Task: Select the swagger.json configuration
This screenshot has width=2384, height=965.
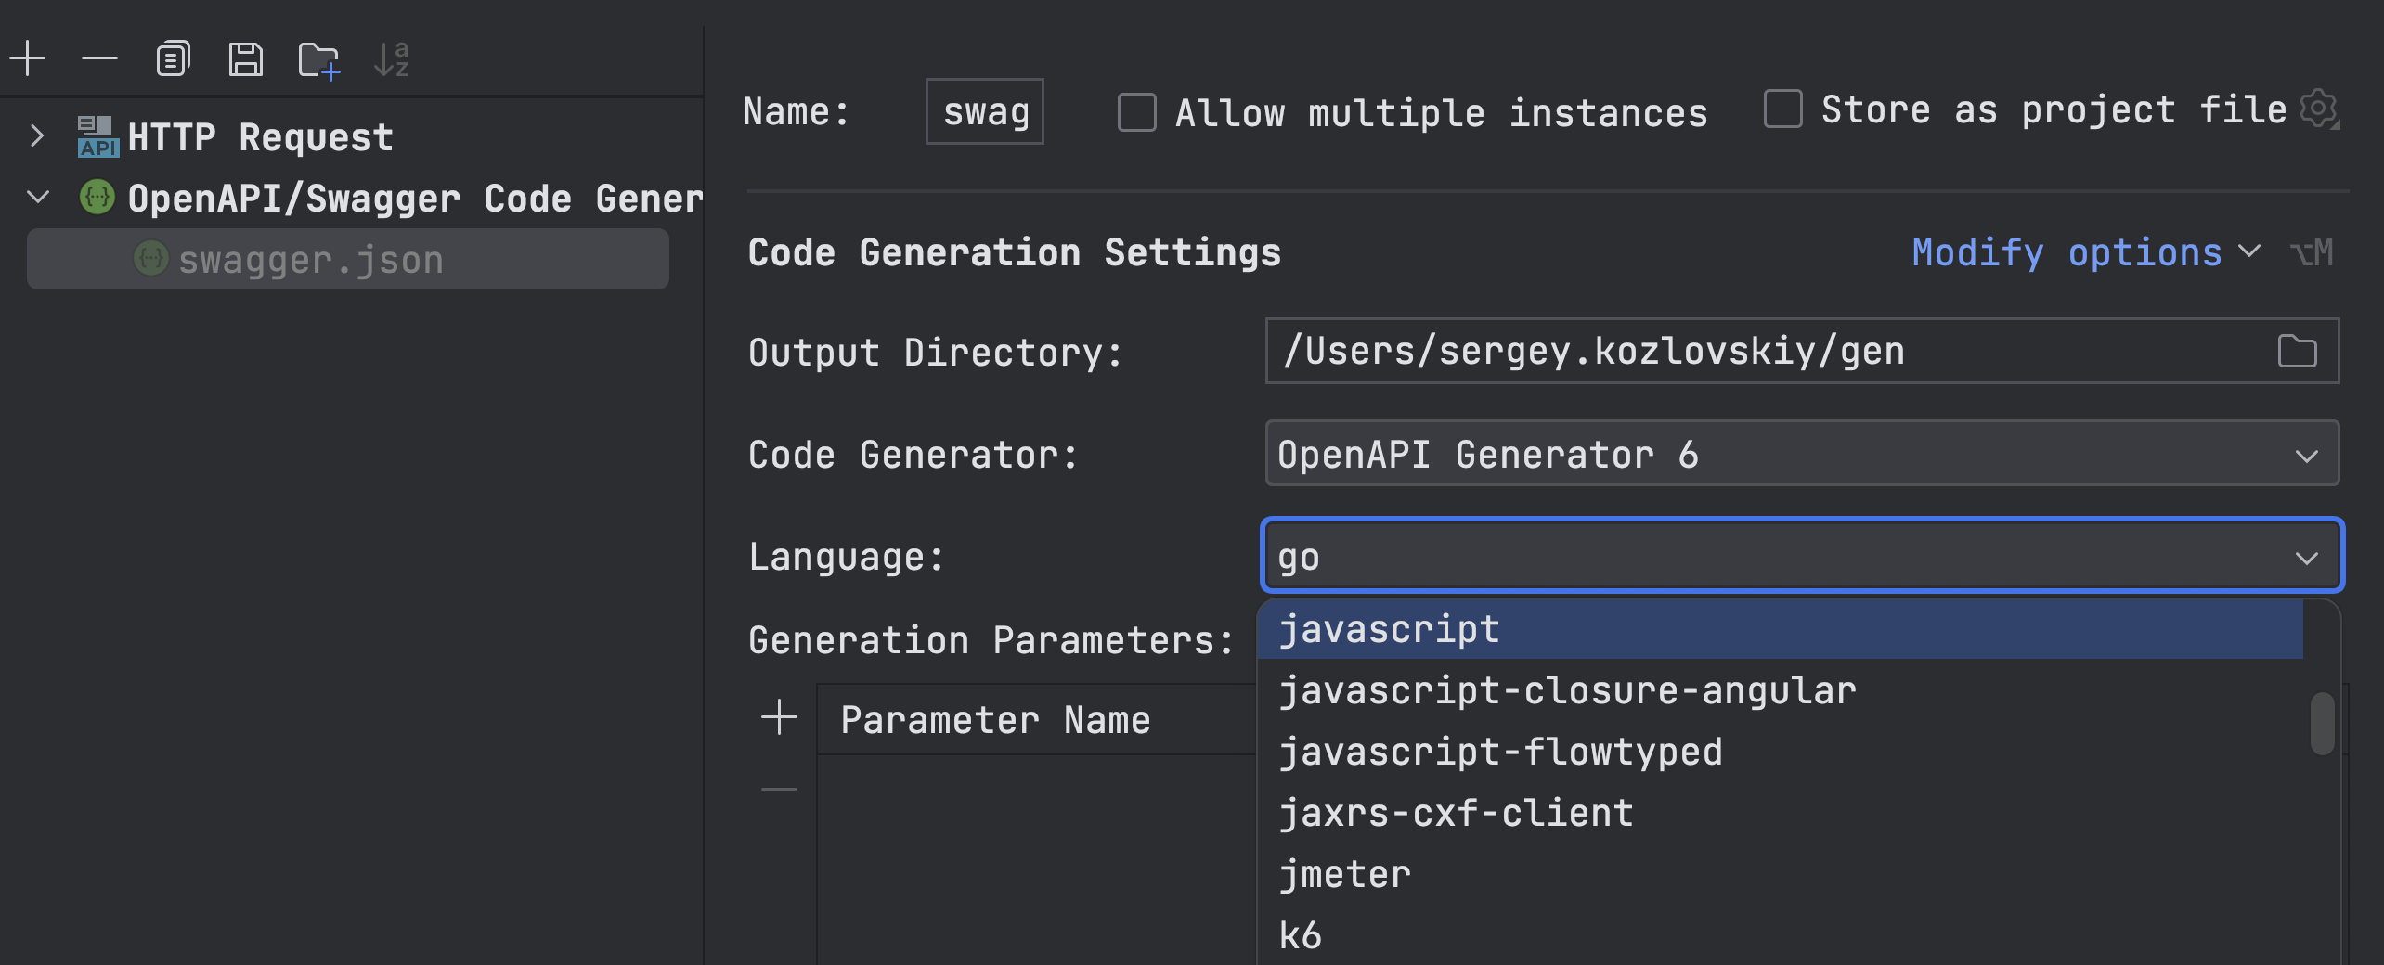Action: click(x=311, y=260)
